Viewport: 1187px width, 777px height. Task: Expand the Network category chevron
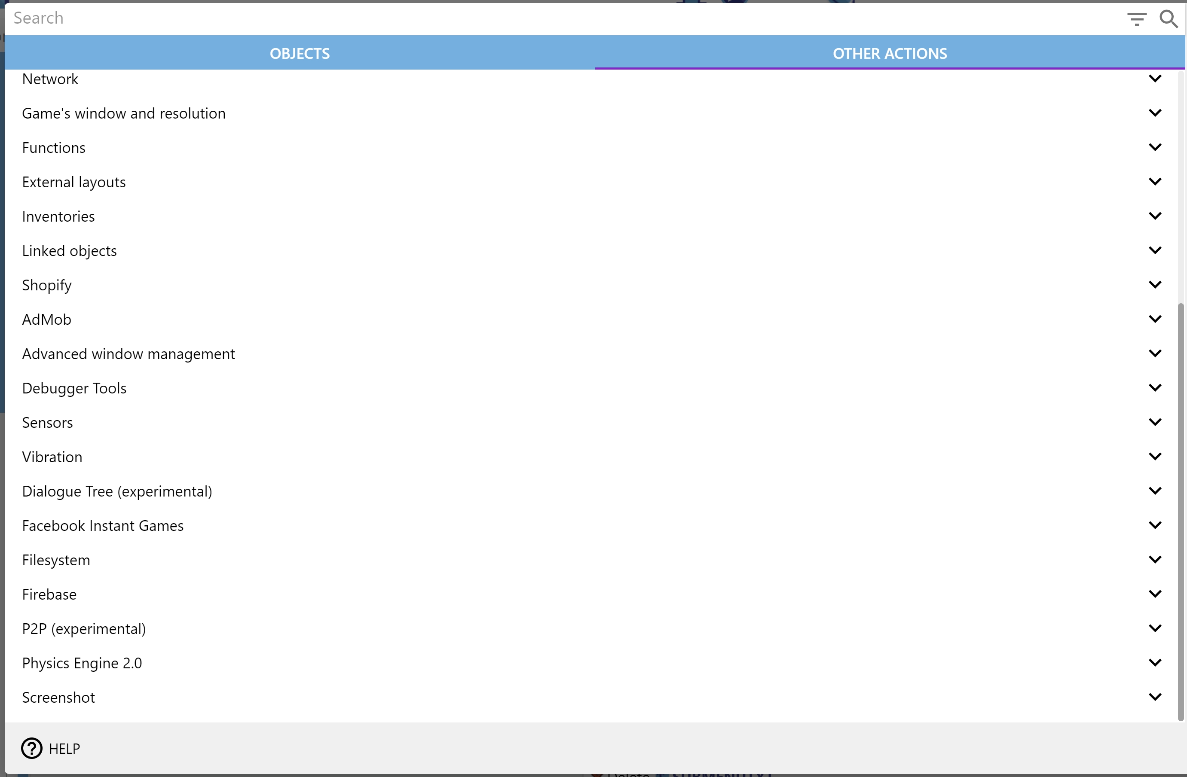(1155, 78)
